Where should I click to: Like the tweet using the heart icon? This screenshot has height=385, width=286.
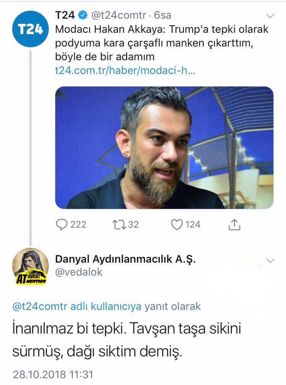177,225
